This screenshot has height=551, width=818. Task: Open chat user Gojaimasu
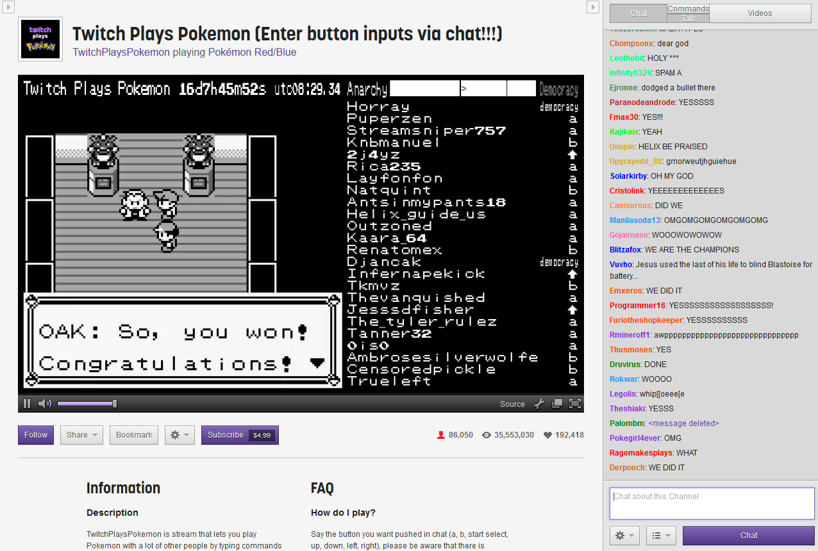point(629,235)
